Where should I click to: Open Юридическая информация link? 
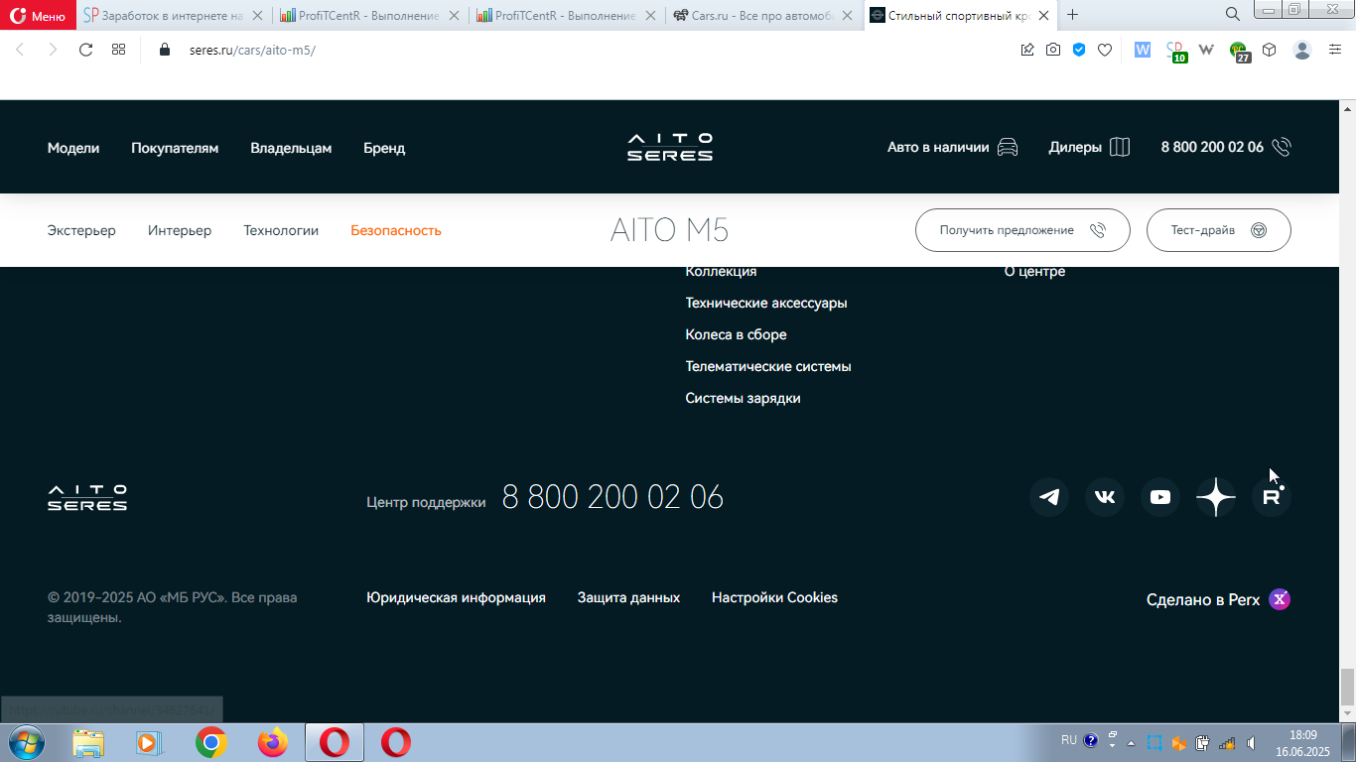click(456, 597)
